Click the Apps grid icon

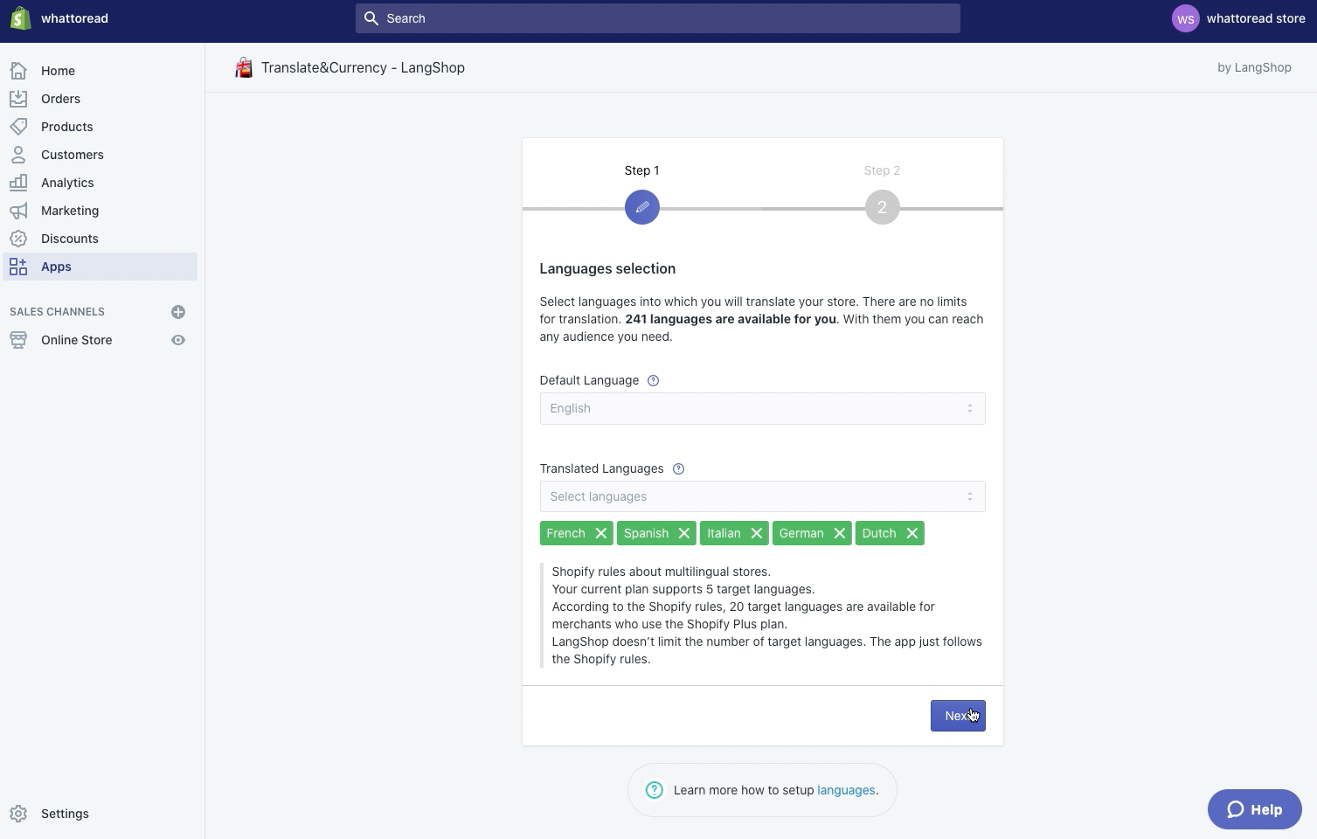click(x=18, y=267)
